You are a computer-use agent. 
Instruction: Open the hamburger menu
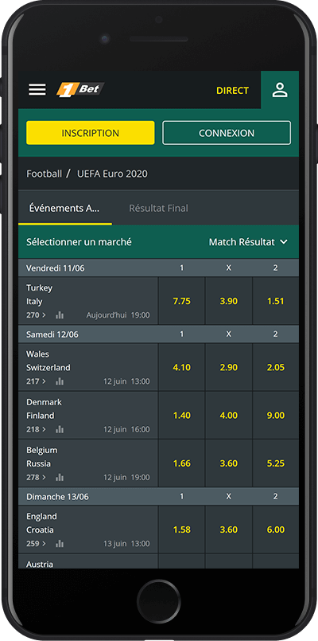click(37, 90)
